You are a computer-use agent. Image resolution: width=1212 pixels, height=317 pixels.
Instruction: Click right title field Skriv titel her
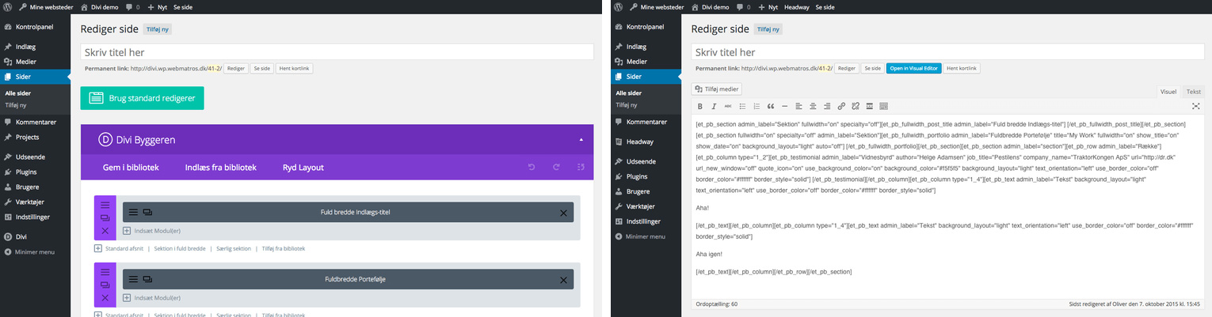tap(947, 51)
